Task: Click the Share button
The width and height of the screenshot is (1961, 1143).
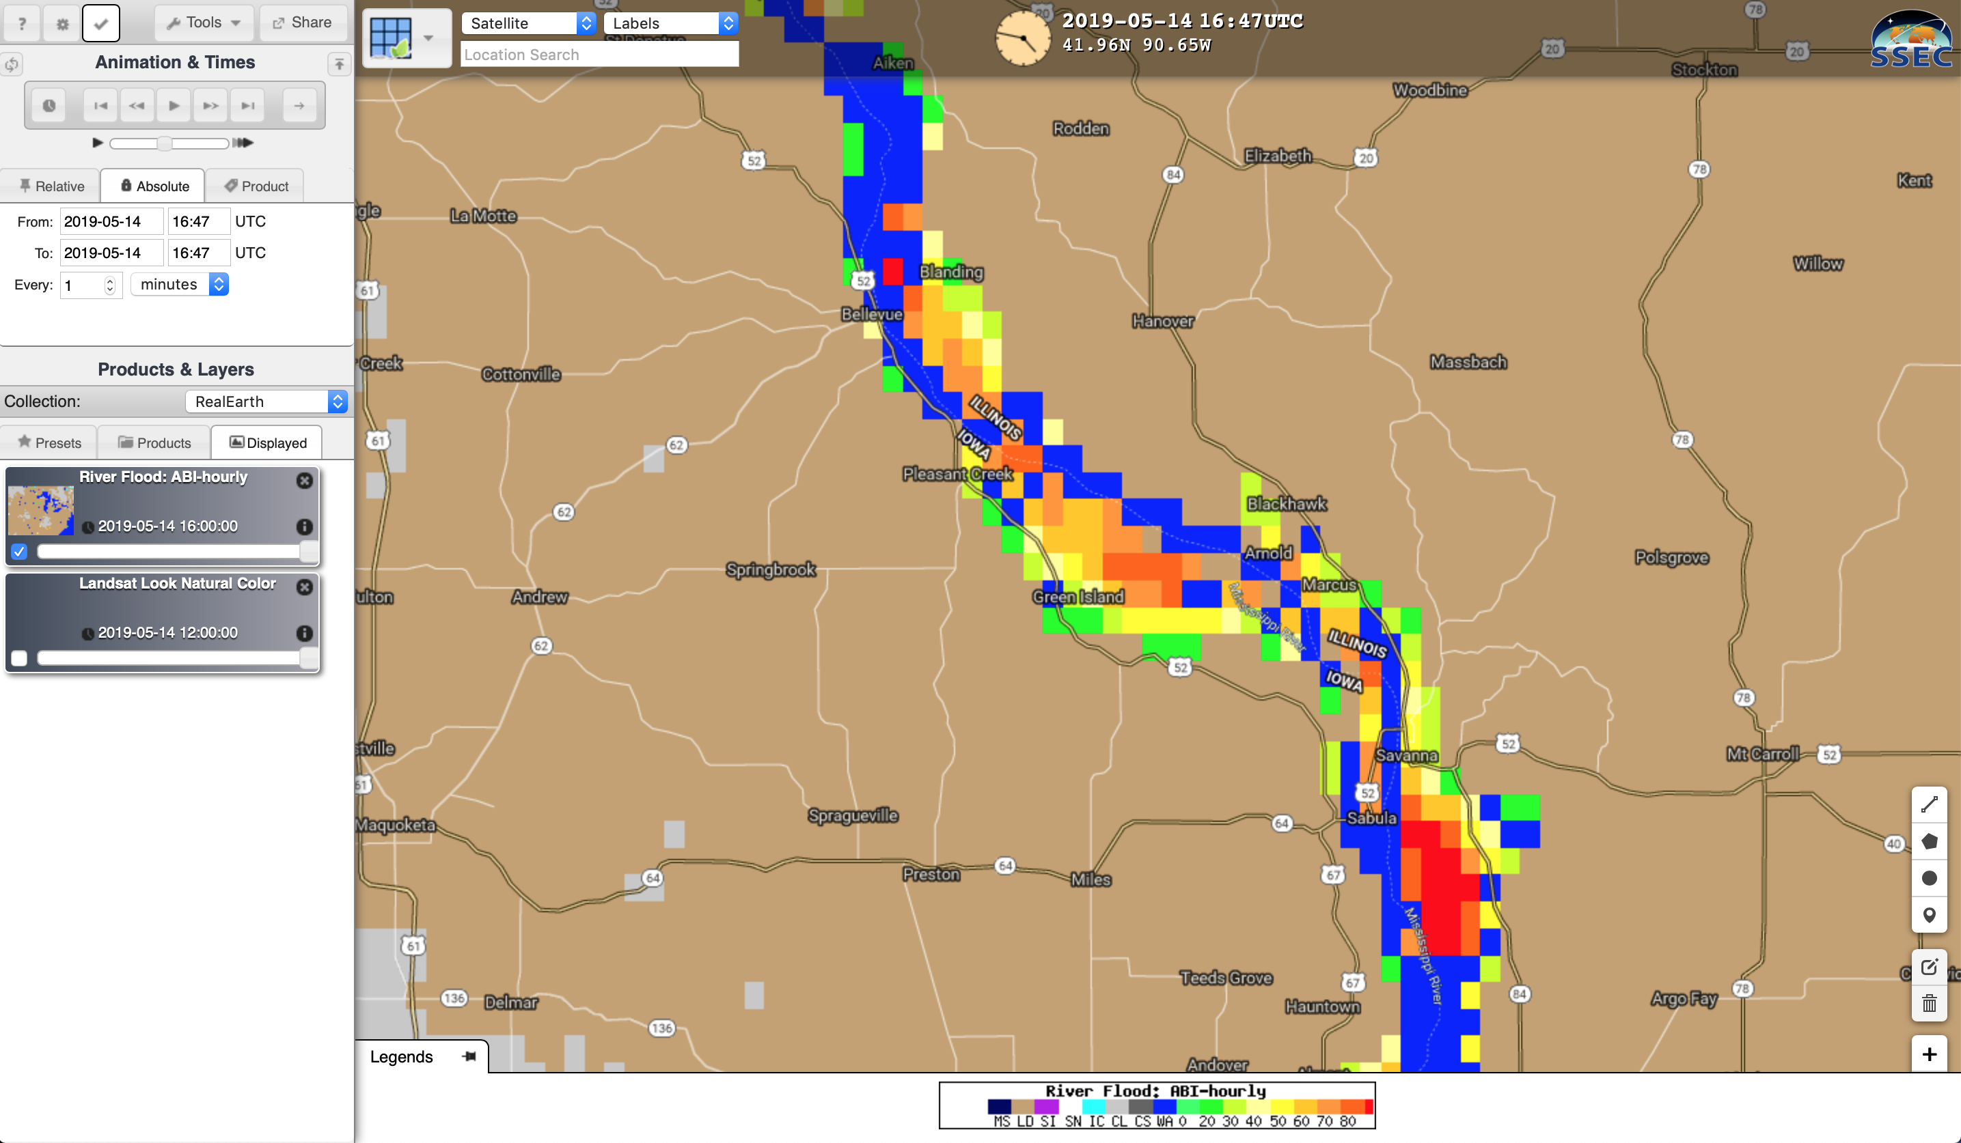Action: (303, 23)
